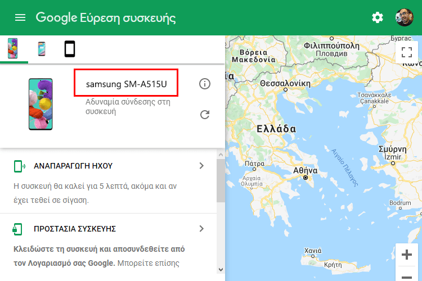Click the Бургас label on the map
The width and height of the screenshot is (422, 281).
pos(401,38)
